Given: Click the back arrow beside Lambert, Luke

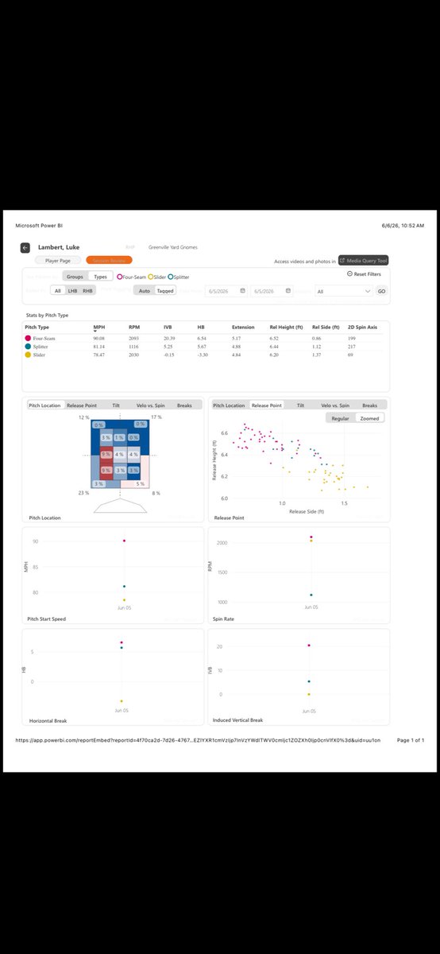Looking at the screenshot, I should coord(25,248).
